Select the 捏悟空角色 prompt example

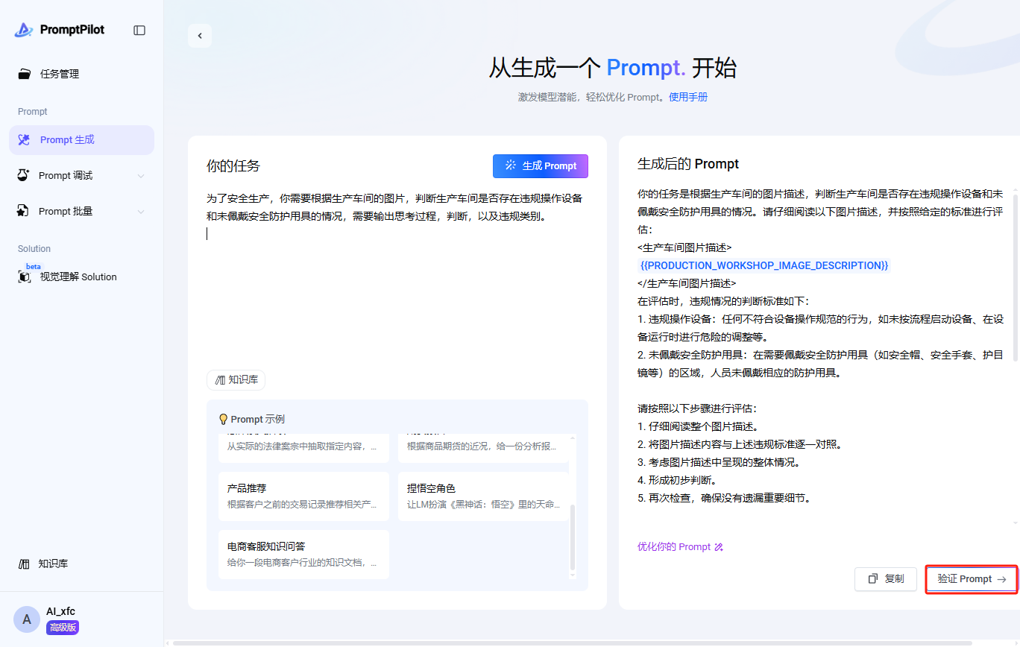[x=483, y=496]
